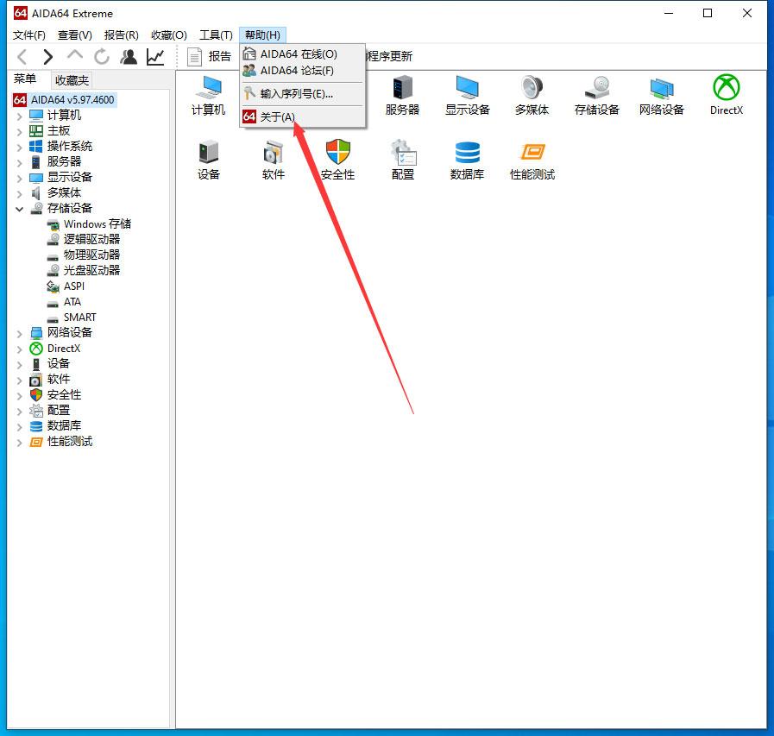Click the back navigation arrow
Viewport: 774px width, 736px height.
(x=21, y=56)
